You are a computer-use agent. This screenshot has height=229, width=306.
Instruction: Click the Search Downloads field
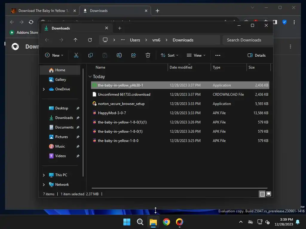(x=247, y=40)
